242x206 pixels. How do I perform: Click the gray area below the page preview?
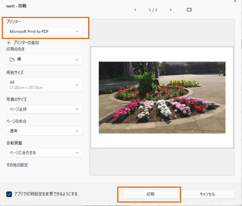(162, 162)
